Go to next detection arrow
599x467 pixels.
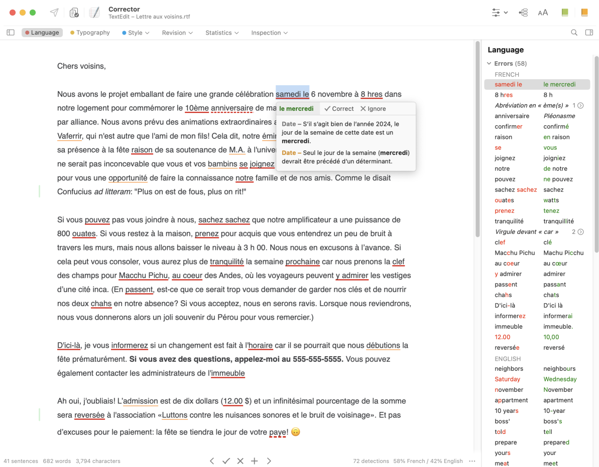pyautogui.click(x=269, y=461)
